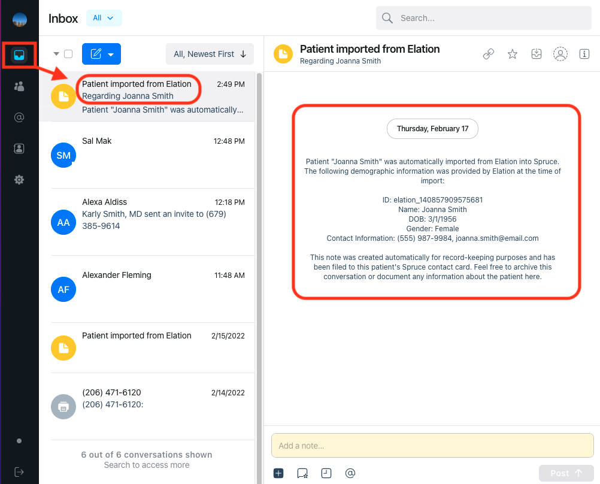Open the All, Newest First sort dropdown
The image size is (600, 484).
click(x=210, y=54)
